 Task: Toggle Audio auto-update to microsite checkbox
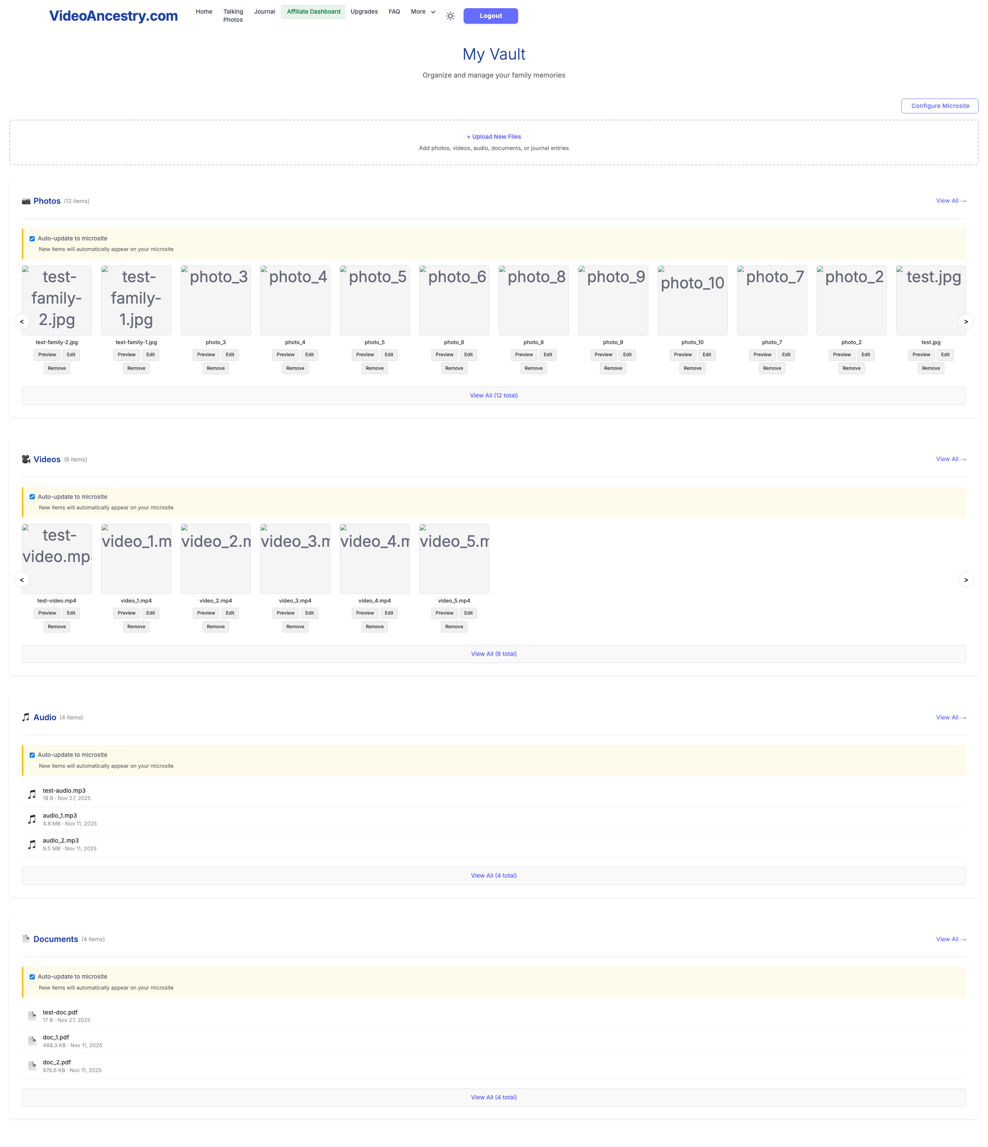point(32,755)
